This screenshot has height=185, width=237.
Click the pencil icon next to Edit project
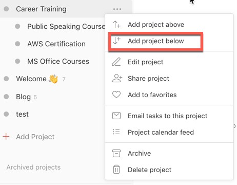point(116,62)
